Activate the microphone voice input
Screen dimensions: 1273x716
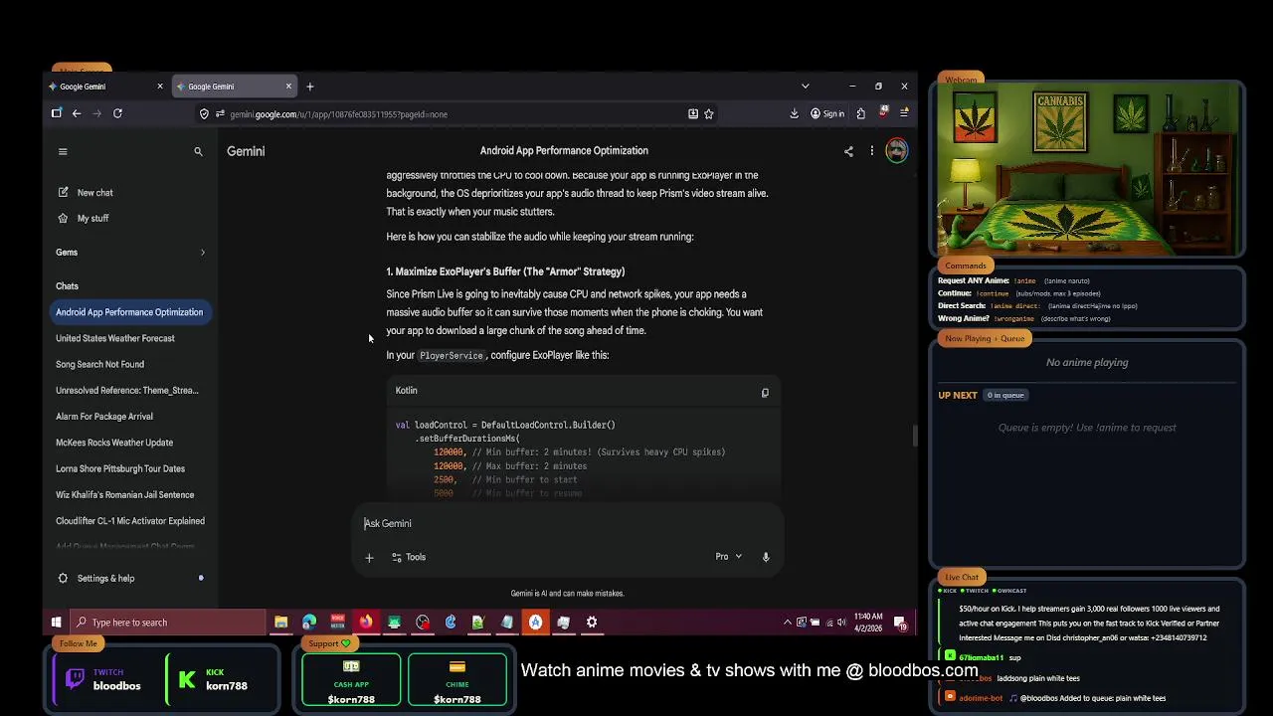(x=766, y=557)
